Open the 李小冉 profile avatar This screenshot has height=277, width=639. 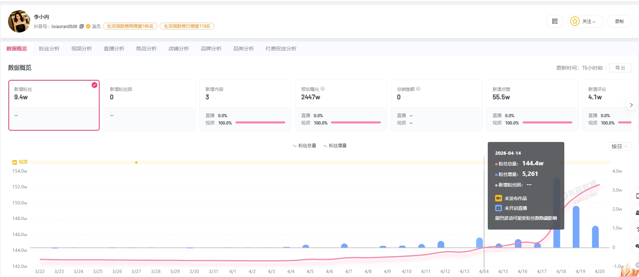click(19, 22)
